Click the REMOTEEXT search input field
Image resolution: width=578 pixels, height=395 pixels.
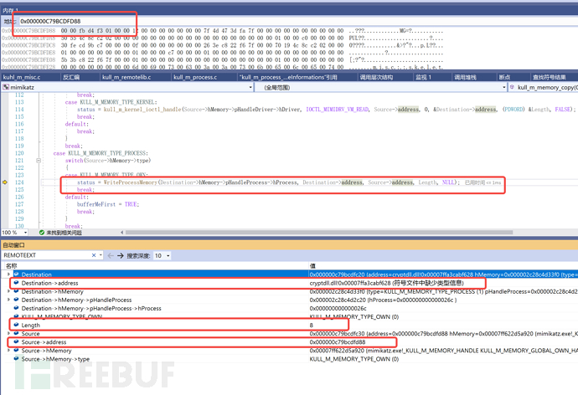46,255
